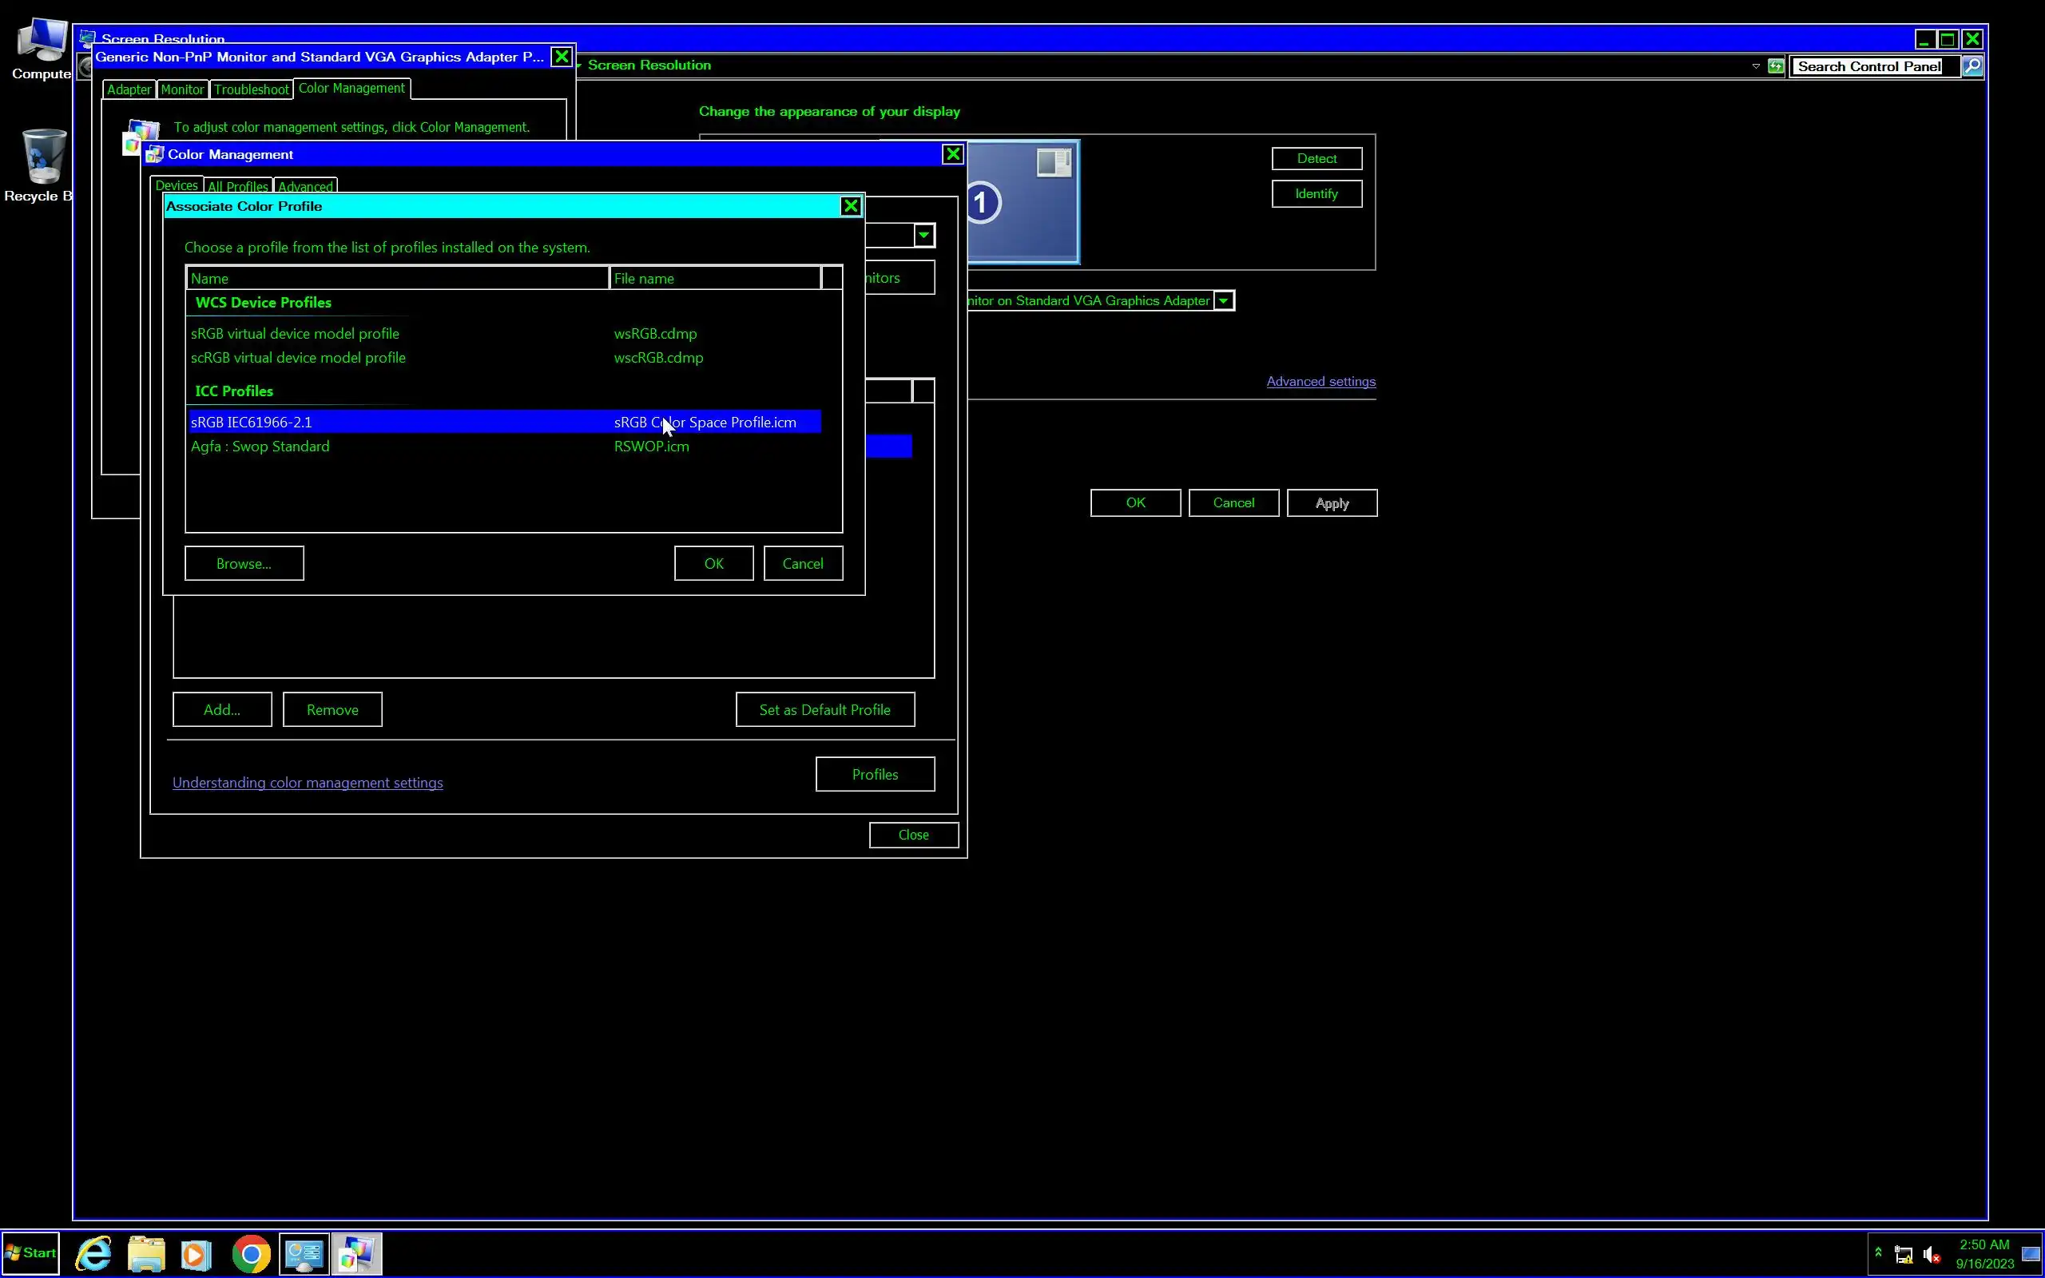Open Understanding color management settings link

point(308,783)
